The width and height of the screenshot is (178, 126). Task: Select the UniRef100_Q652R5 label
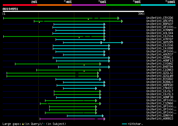click(160, 42)
